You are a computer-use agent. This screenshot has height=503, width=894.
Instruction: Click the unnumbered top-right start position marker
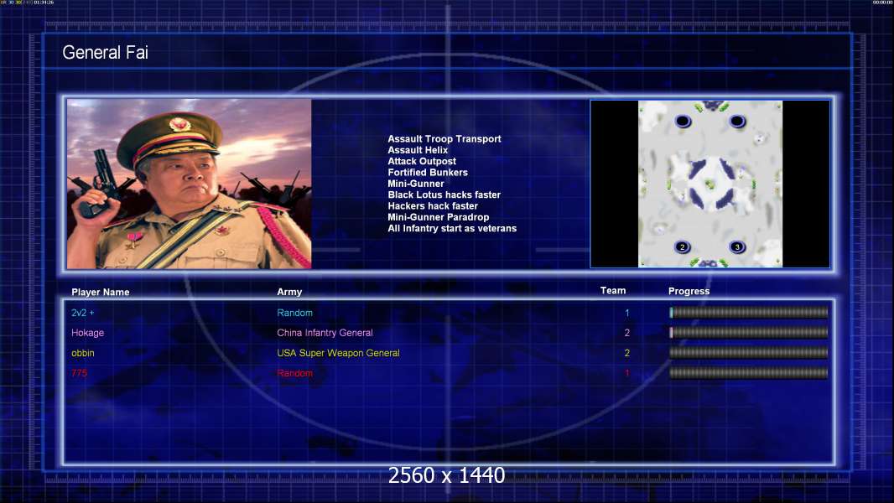pyautogui.click(x=737, y=121)
